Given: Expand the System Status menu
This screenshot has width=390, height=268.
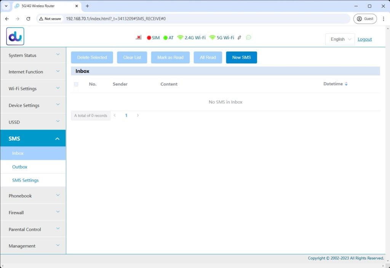Looking at the screenshot, I should click(33, 55).
